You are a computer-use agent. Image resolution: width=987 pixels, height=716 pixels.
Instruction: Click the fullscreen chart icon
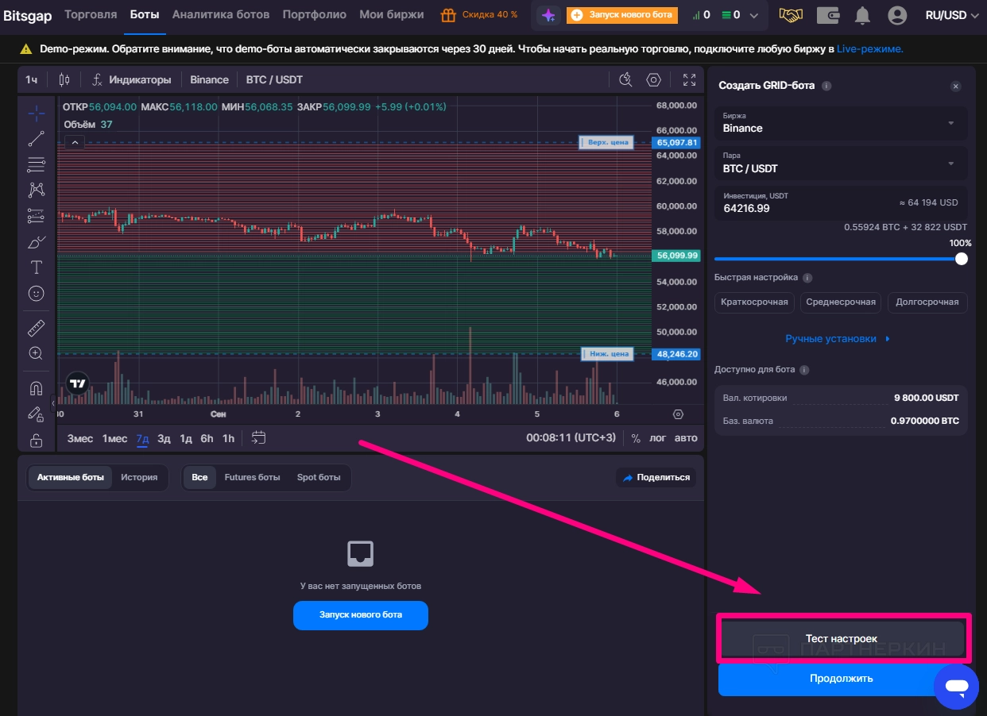[x=689, y=79]
